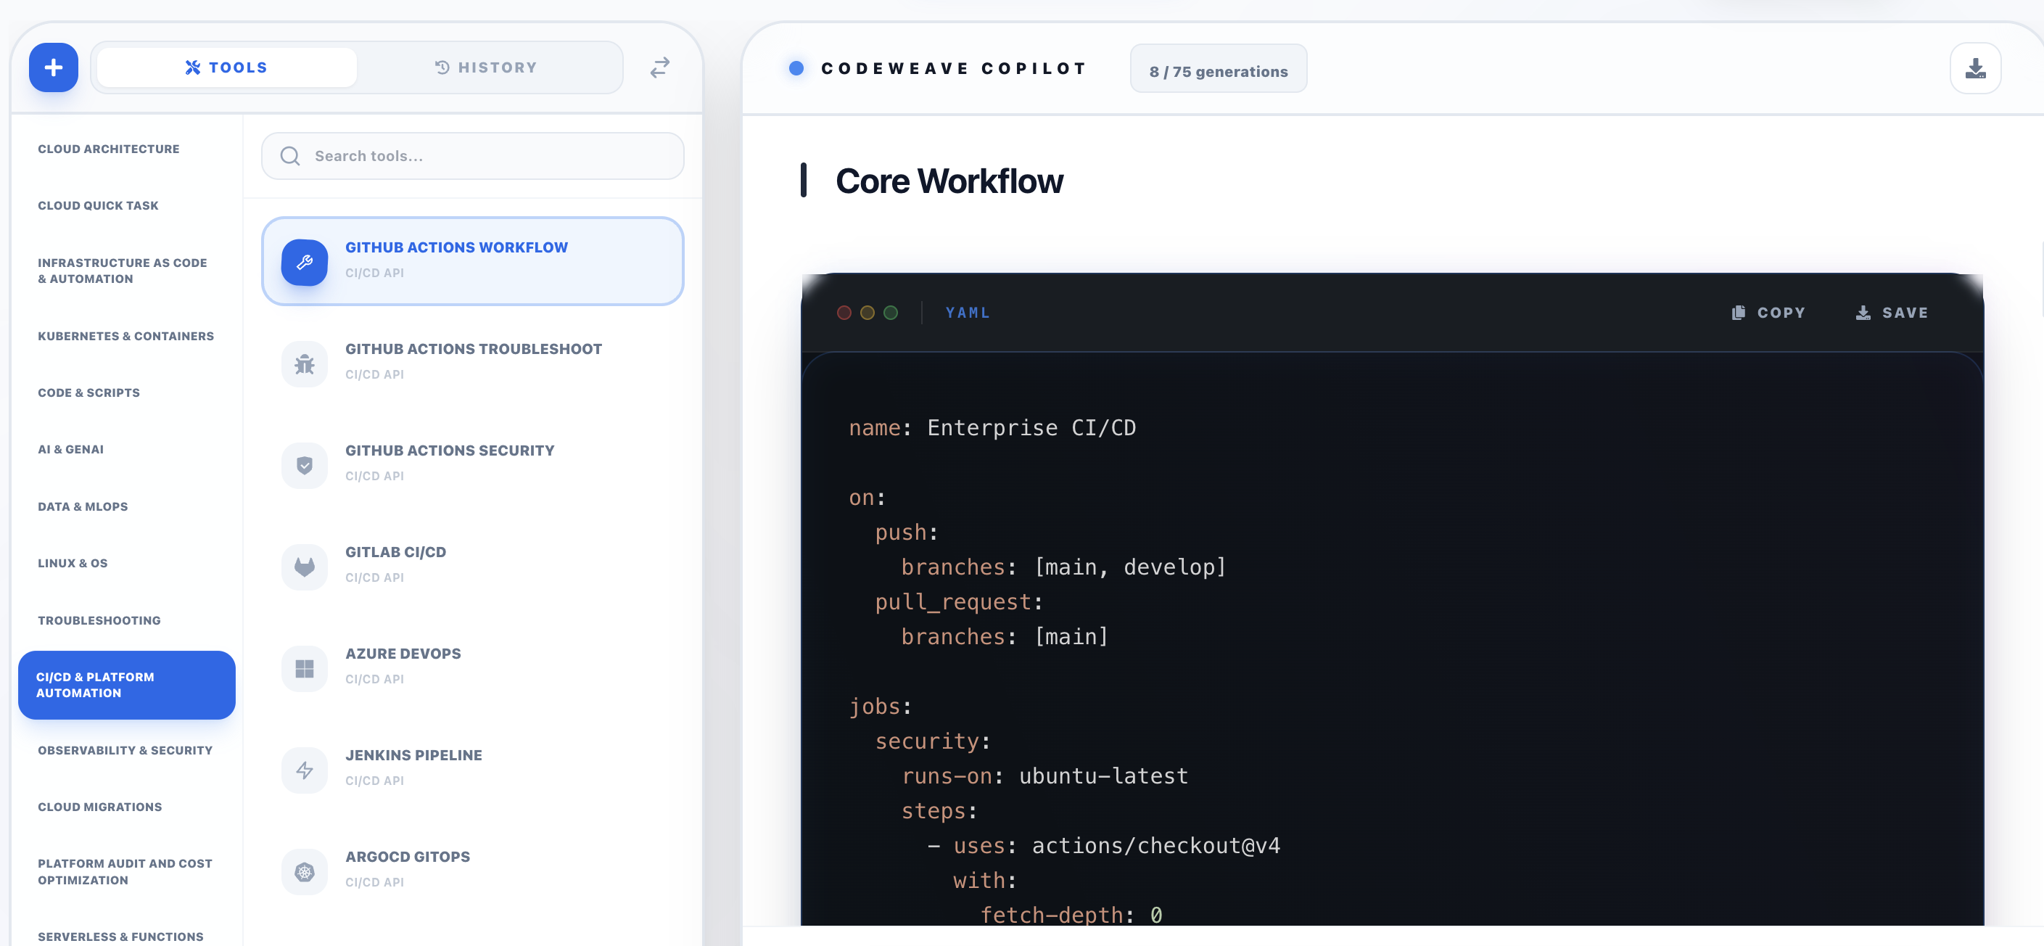Click the 8 / 75 generations counter
The width and height of the screenshot is (2044, 946).
pyautogui.click(x=1218, y=69)
